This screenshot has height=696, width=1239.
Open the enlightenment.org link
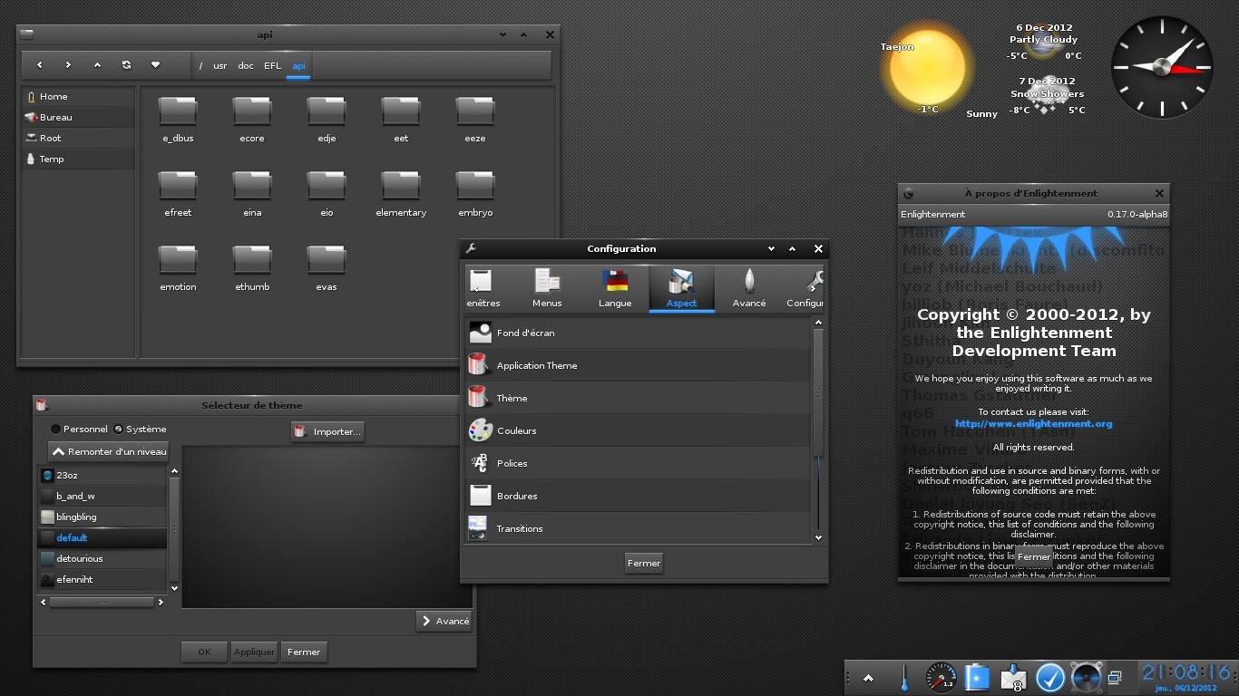1033,423
